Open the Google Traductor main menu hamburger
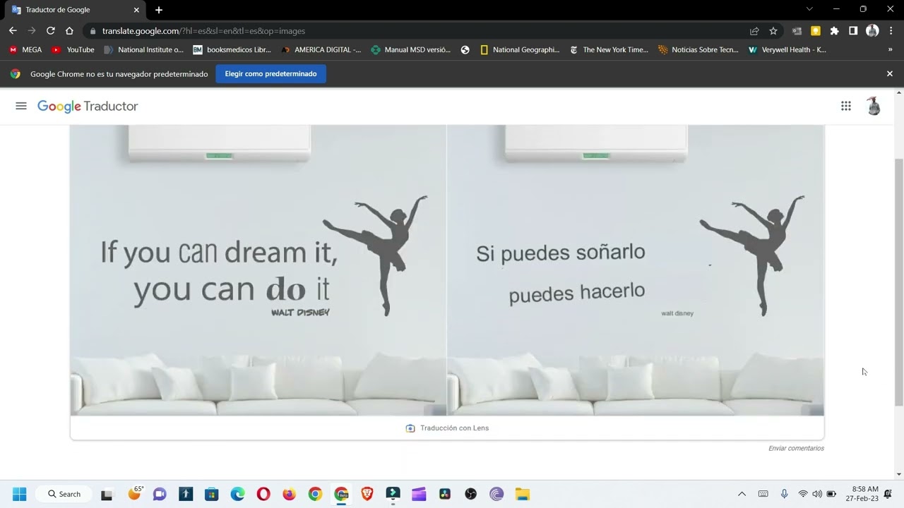The width and height of the screenshot is (904, 508). click(21, 106)
